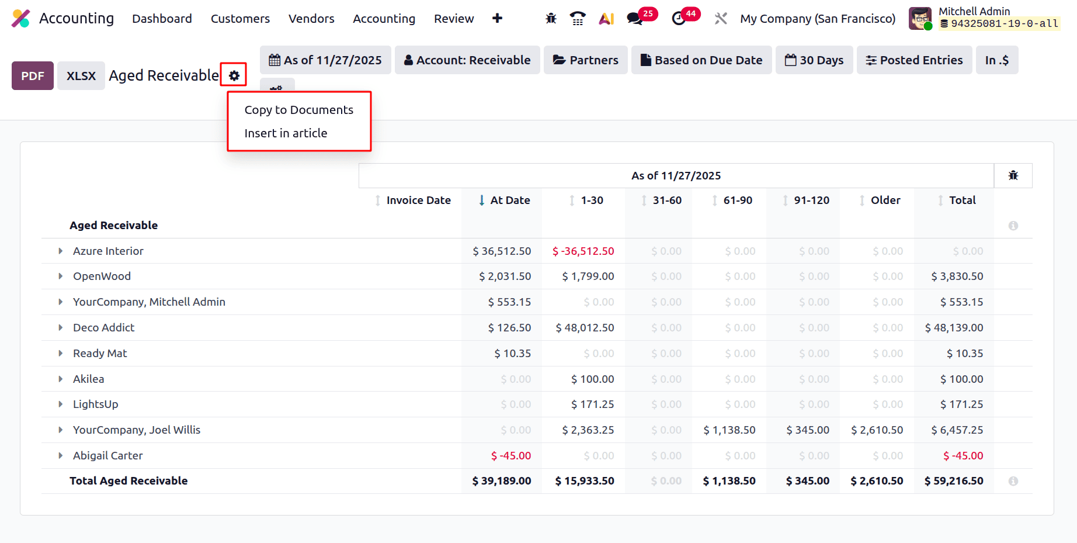Image resolution: width=1077 pixels, height=543 pixels.
Task: Click the bug icon in report header
Action: pos(1013,175)
